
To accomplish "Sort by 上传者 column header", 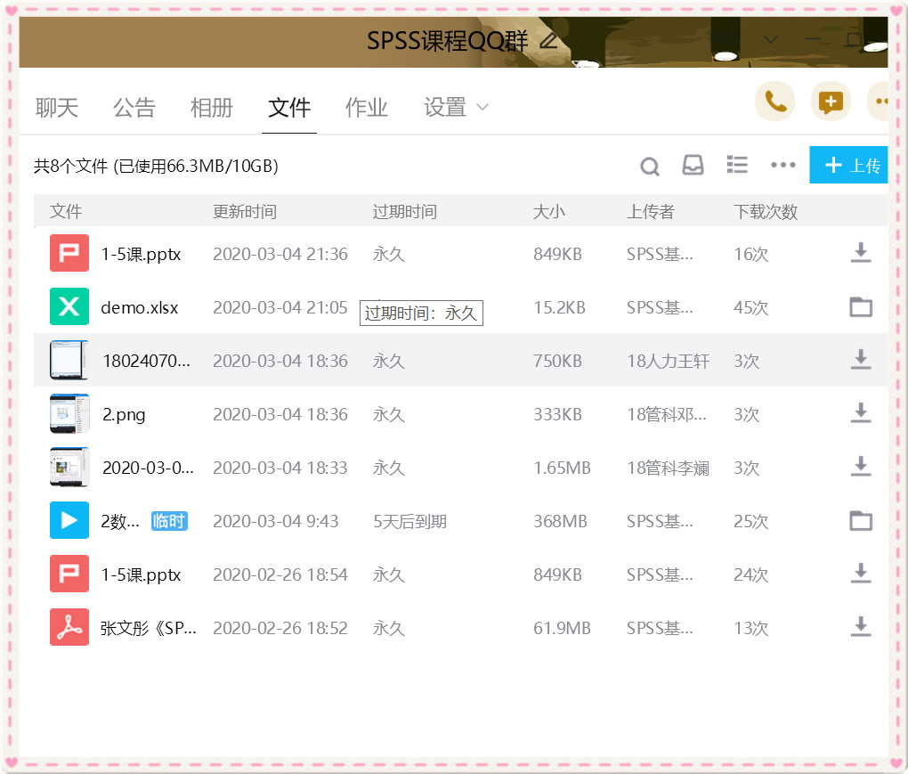I will [x=651, y=211].
